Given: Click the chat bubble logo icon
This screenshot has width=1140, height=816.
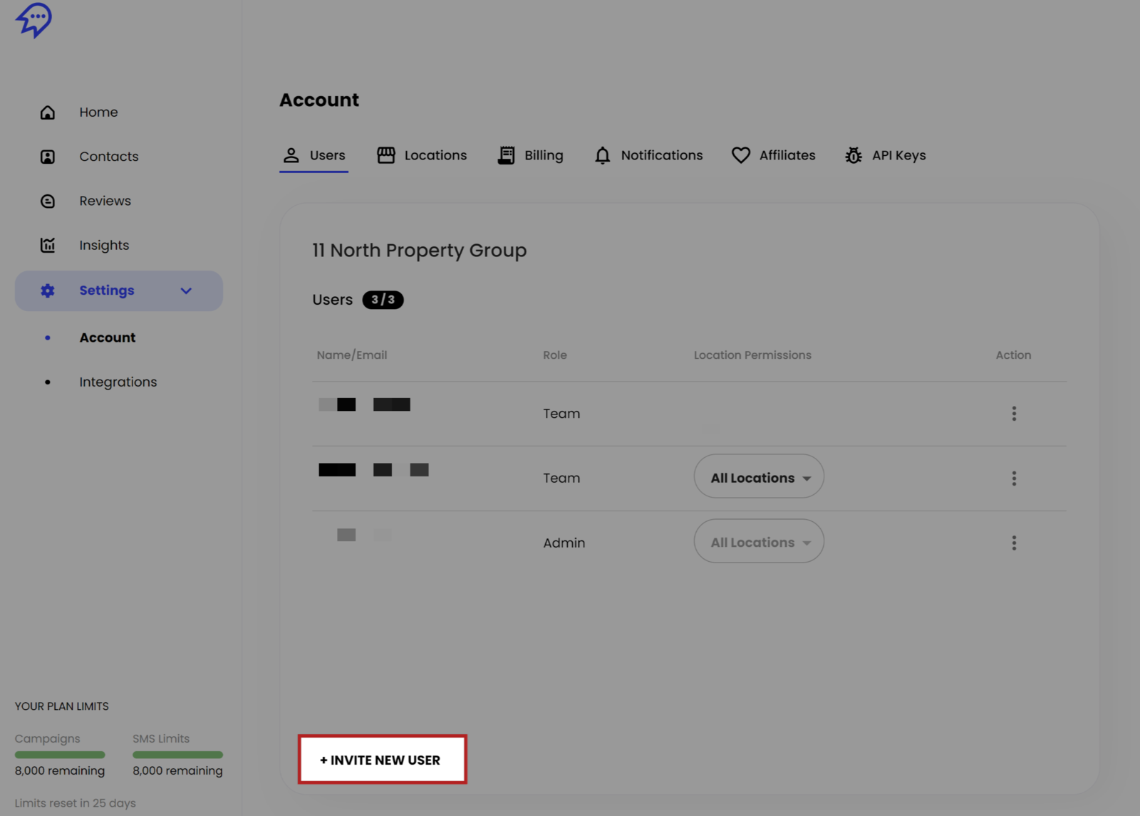Looking at the screenshot, I should [x=33, y=20].
